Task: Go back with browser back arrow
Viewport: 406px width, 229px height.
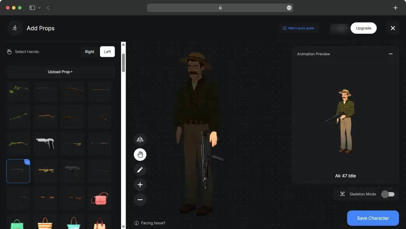Action: tap(48, 8)
